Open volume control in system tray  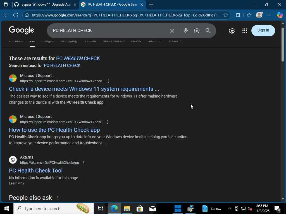(x=249, y=208)
